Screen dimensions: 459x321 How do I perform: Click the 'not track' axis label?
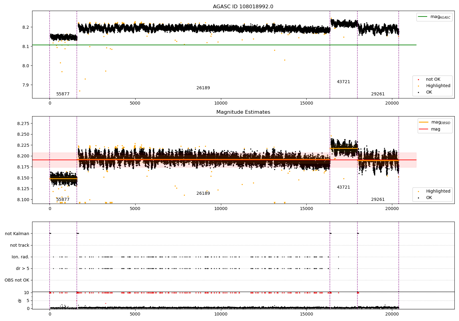pyautogui.click(x=20, y=245)
